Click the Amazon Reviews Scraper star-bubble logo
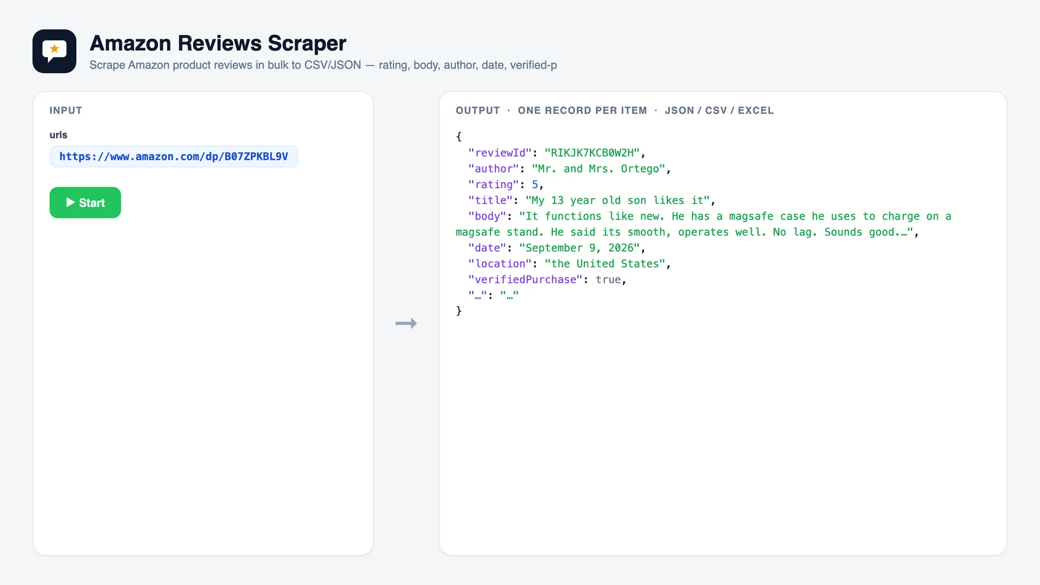Viewport: 1040px width, 585px height. pos(54,51)
